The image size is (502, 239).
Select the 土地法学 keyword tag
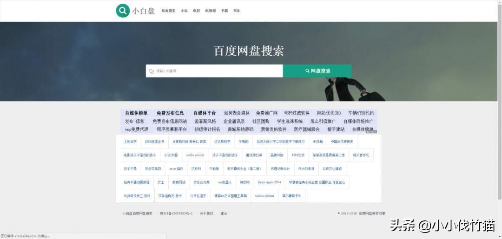tap(130, 142)
